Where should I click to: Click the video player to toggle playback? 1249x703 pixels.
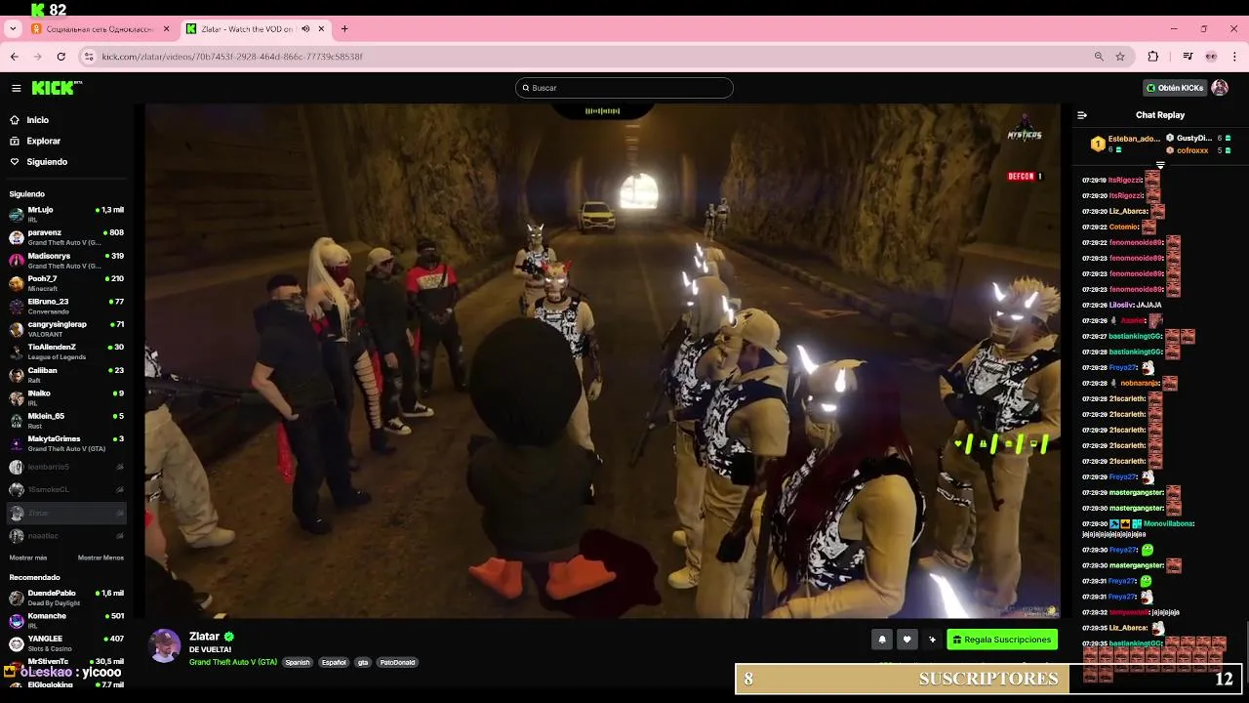[602, 361]
